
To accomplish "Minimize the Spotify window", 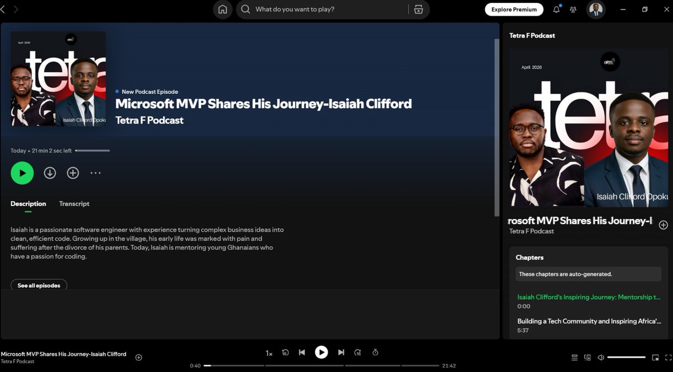I will [623, 10].
